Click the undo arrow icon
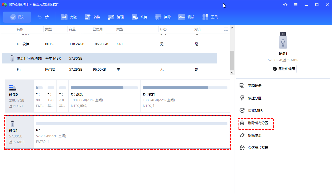The image size is (332, 194). pos(40,17)
